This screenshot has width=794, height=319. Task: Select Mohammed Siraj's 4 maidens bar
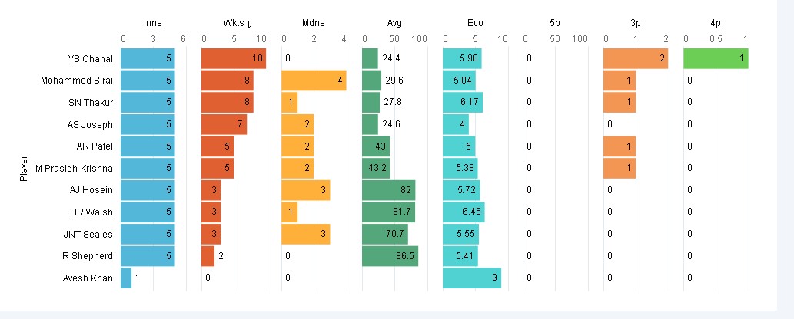(x=314, y=80)
